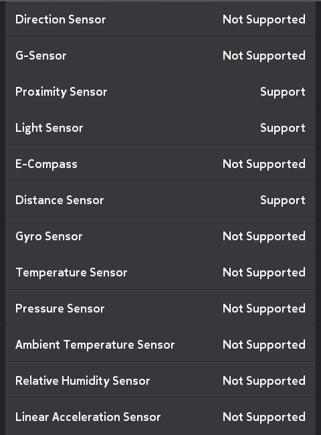Open the E-Compass entry

coord(160,164)
